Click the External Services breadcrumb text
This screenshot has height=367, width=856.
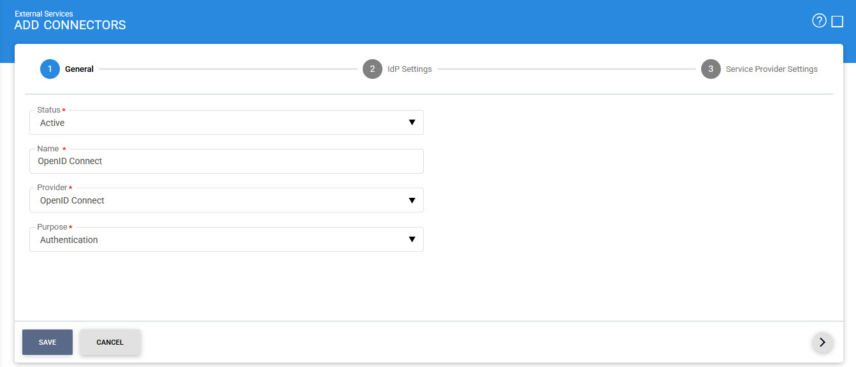tap(44, 13)
